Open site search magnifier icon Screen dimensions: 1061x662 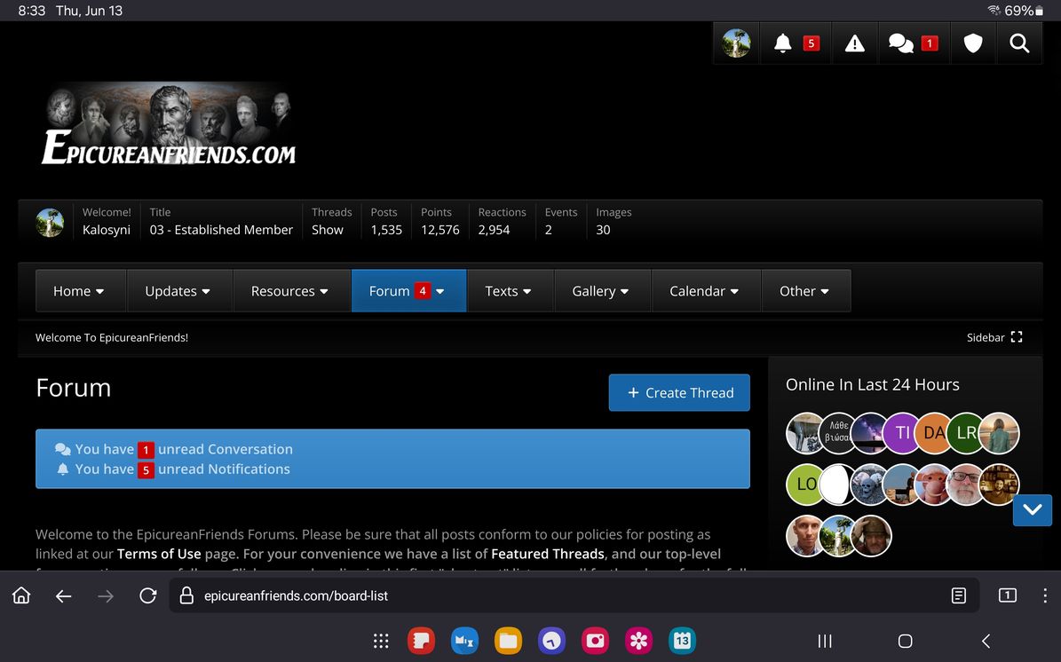tap(1019, 43)
